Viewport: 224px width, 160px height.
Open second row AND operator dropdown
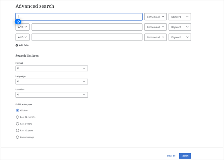22,27
